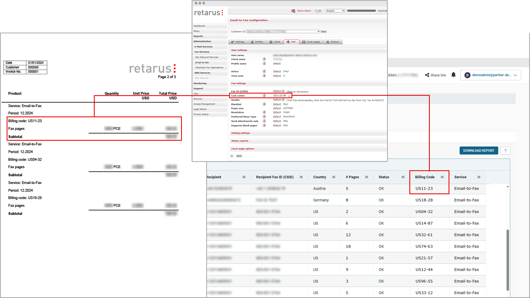Open the English language dropdown

click(x=335, y=11)
